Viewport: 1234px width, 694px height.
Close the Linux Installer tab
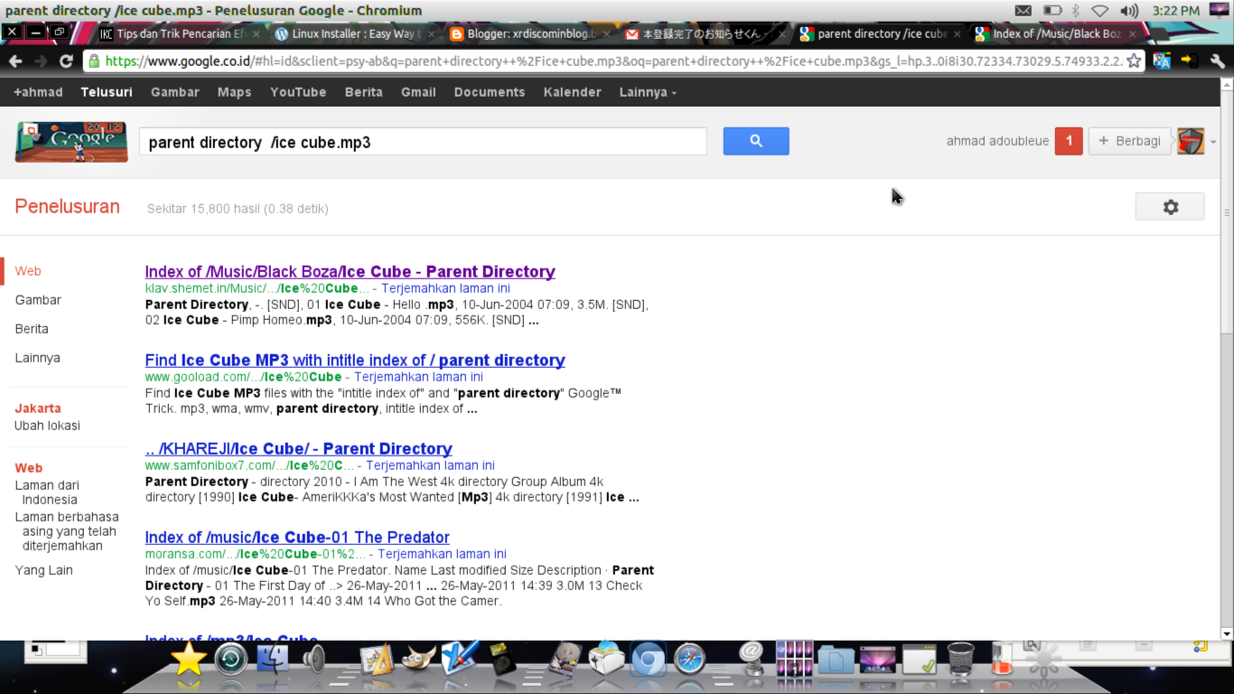tap(431, 34)
